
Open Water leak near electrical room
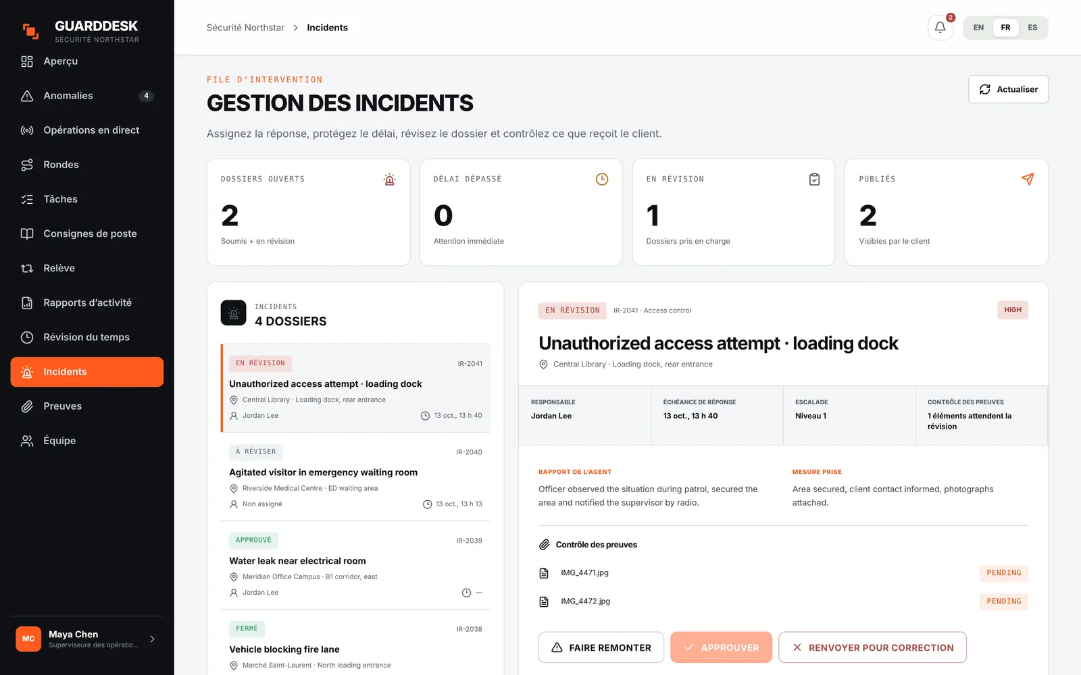pos(355,565)
